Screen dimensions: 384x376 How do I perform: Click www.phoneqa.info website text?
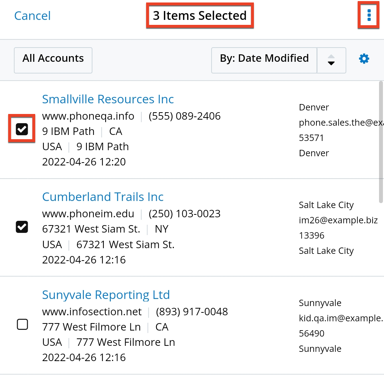(x=88, y=116)
